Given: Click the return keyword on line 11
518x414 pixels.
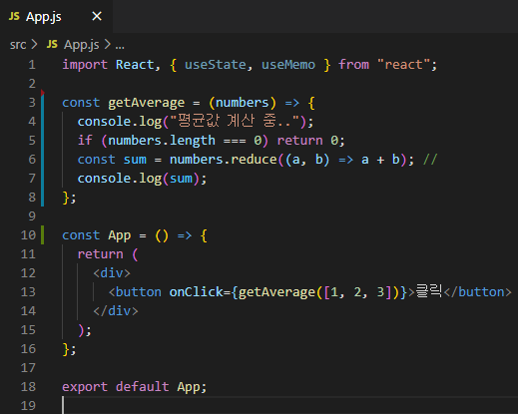Looking at the screenshot, I should 100,254.
